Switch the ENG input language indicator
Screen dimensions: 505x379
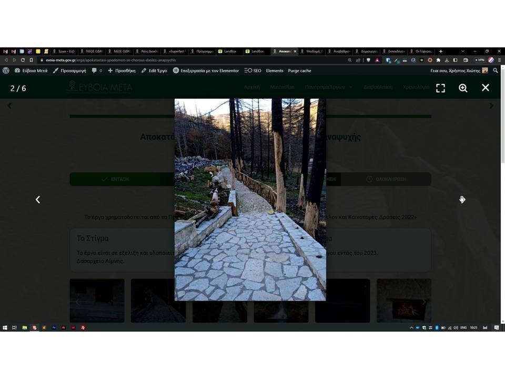point(463,328)
